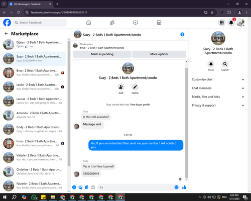Open the taskbar clock showing 1/31/2025
The width and height of the screenshot is (251, 201).
(x=234, y=197)
